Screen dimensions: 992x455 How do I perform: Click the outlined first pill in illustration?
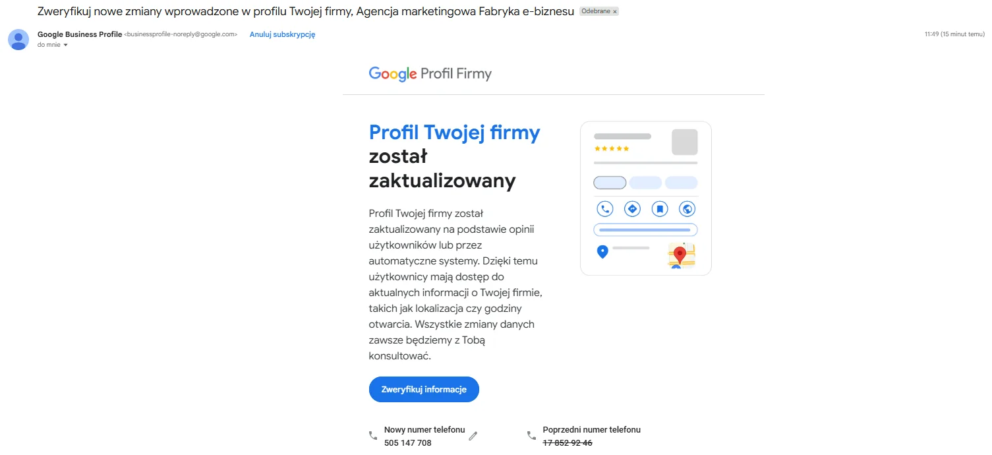(x=610, y=183)
